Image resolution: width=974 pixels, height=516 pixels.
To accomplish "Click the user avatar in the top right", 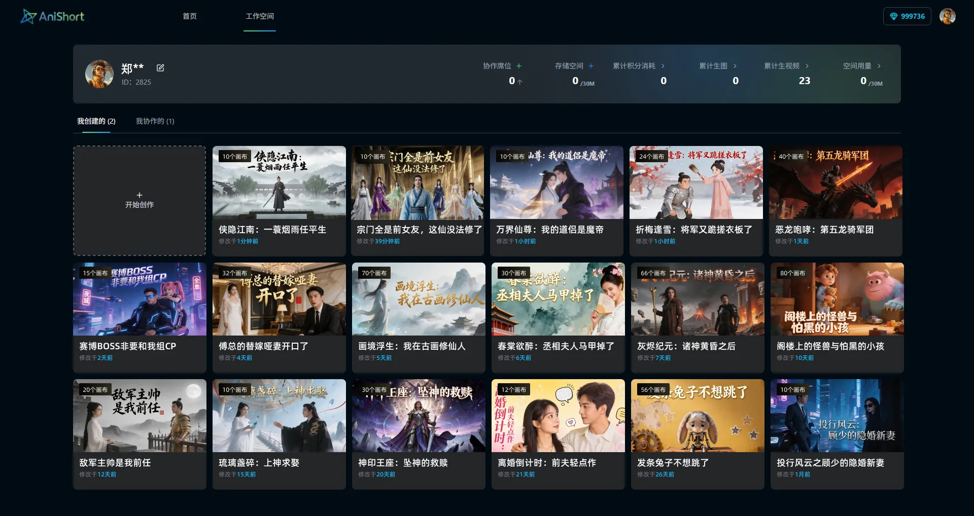I will (948, 16).
